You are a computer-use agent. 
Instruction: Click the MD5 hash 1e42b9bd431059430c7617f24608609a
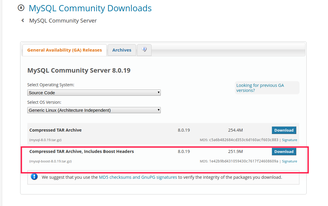[244, 161]
